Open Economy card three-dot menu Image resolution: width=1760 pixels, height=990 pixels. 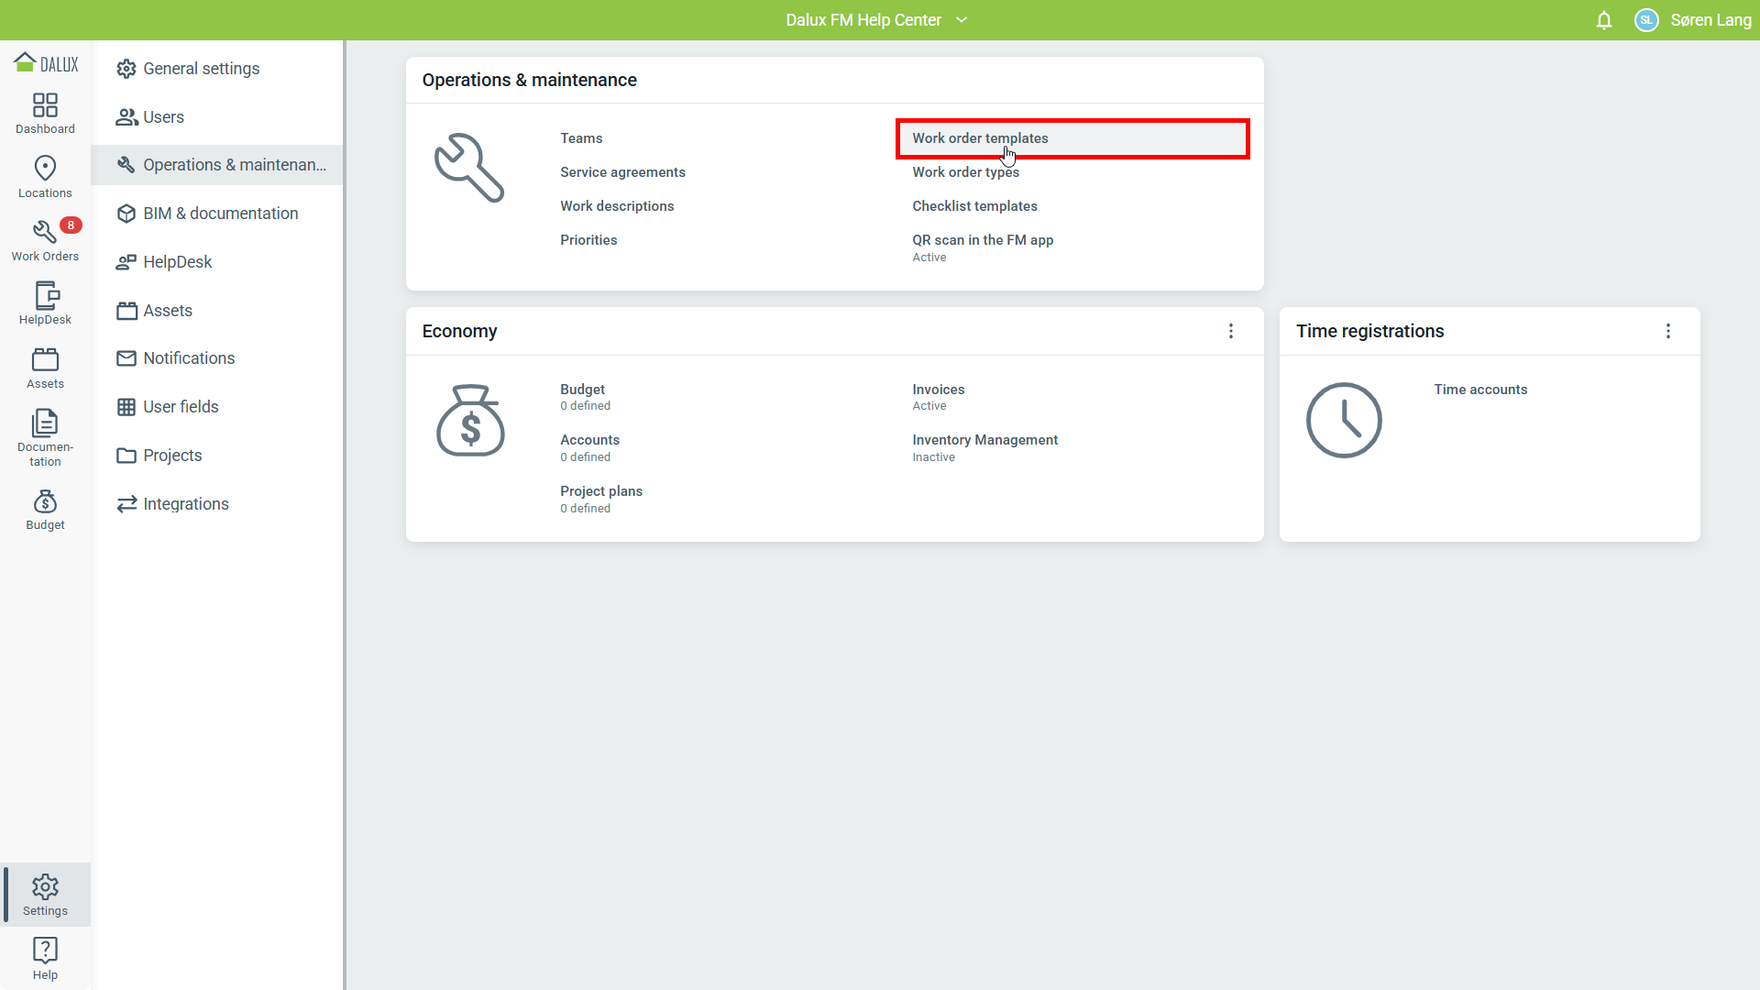tap(1231, 331)
